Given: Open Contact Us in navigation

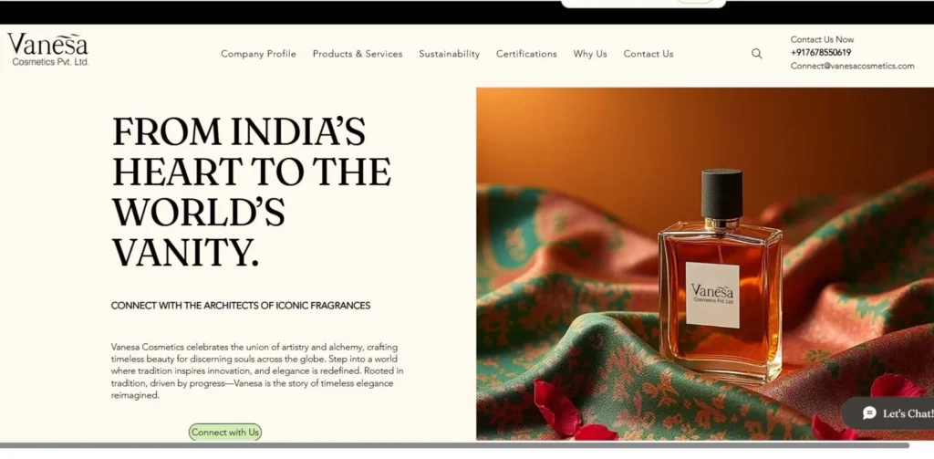Looking at the screenshot, I should tap(649, 54).
